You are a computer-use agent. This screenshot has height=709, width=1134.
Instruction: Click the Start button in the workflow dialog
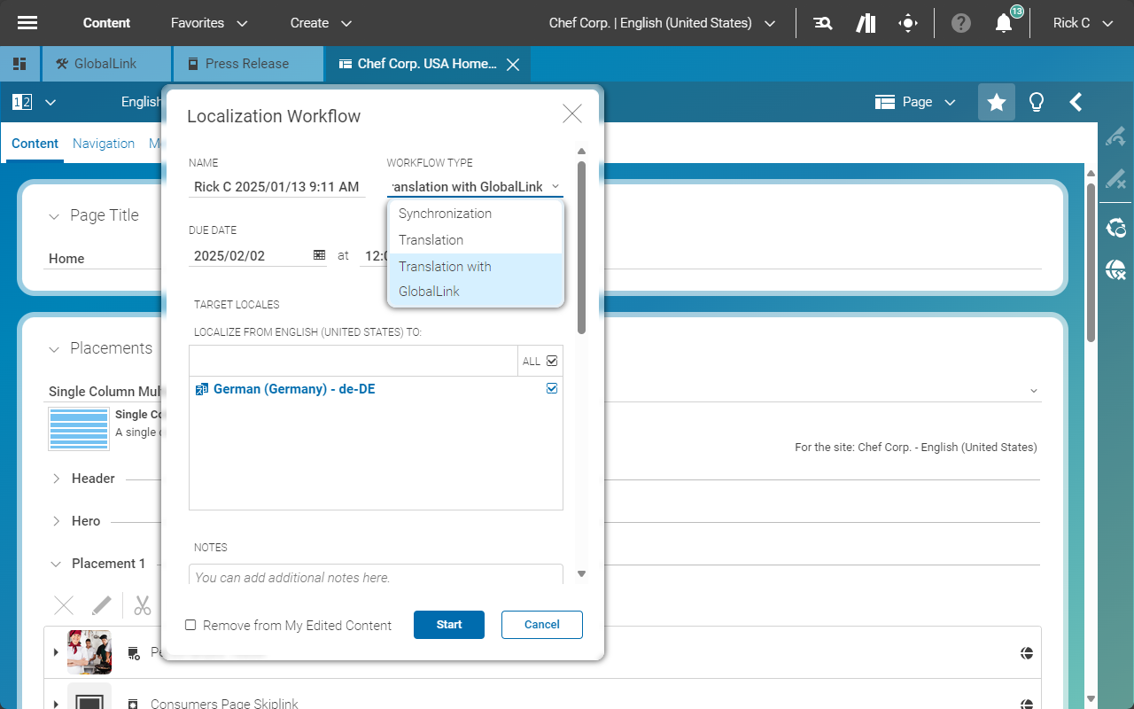click(x=448, y=624)
